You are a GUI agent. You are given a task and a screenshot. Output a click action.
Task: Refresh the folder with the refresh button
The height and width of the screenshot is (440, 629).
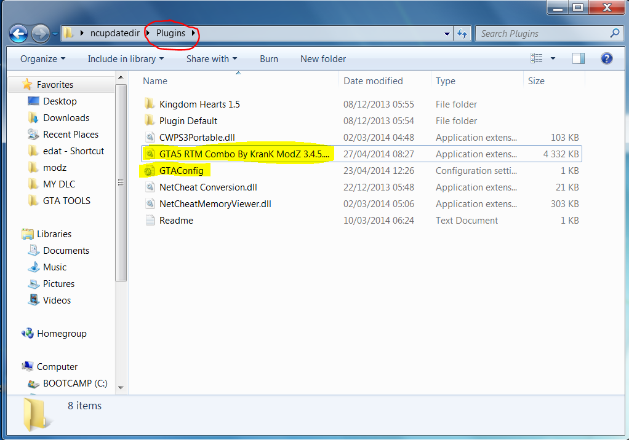coord(462,34)
